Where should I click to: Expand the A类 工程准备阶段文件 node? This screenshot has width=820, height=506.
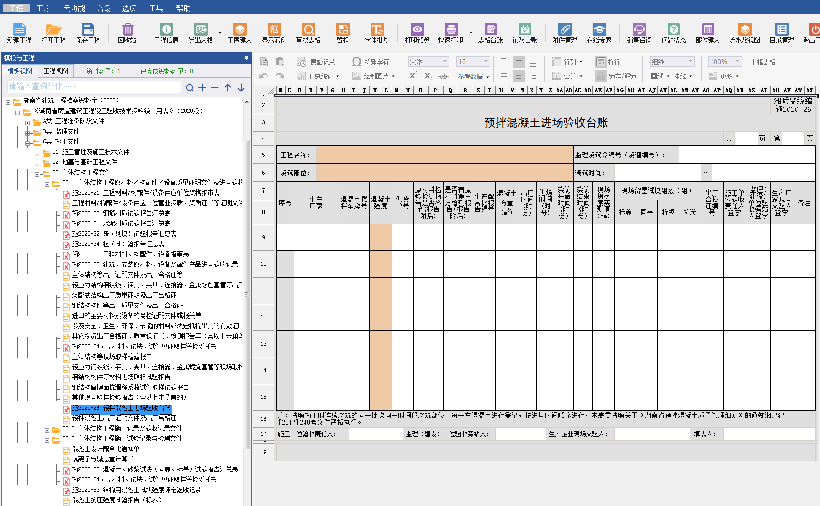tap(28, 122)
